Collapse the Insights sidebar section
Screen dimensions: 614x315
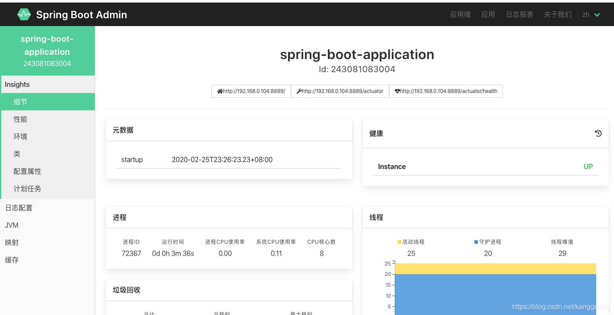[x=17, y=84]
